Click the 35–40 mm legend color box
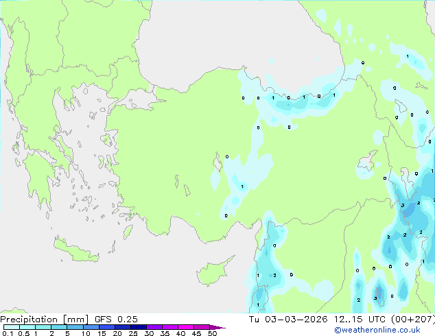The height and width of the screenshot is (336, 435). click(x=170, y=327)
